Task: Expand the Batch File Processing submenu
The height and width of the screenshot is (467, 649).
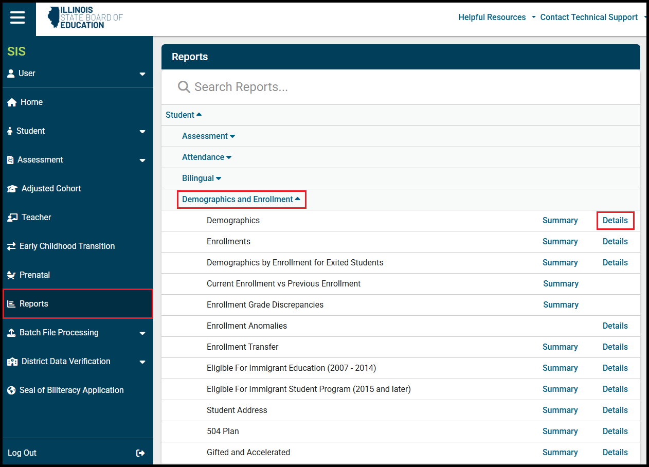Action: coord(142,333)
